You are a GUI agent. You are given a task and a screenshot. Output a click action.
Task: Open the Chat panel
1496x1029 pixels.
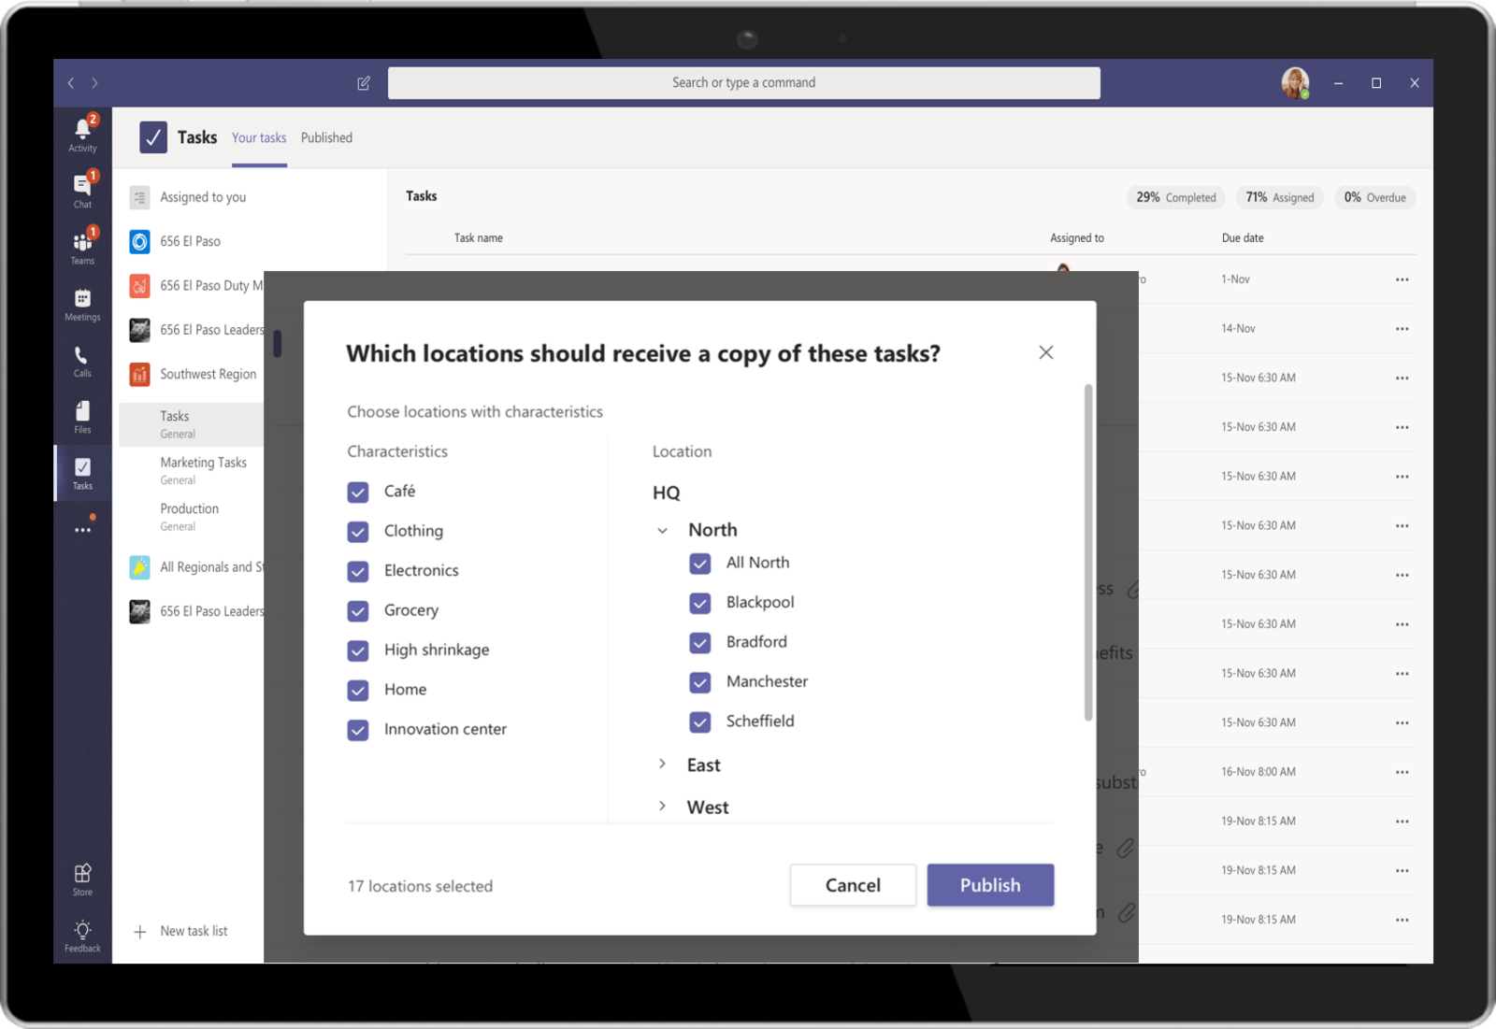click(82, 187)
